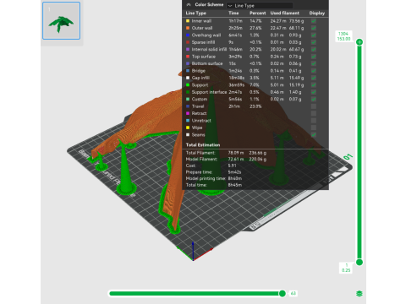
Task: Click the 63 value beside horizontal slider
Action: (x=294, y=293)
